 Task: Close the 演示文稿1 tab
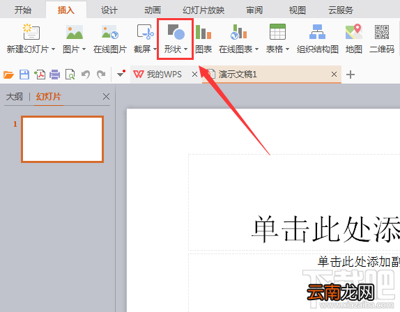[334, 75]
